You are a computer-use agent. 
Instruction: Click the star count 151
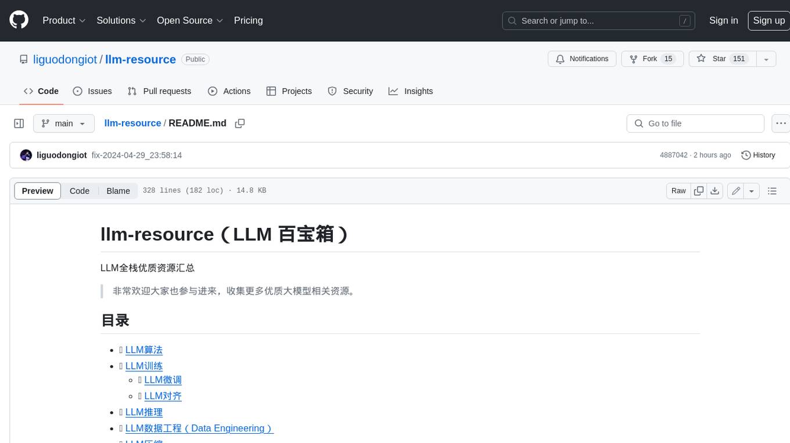739,59
